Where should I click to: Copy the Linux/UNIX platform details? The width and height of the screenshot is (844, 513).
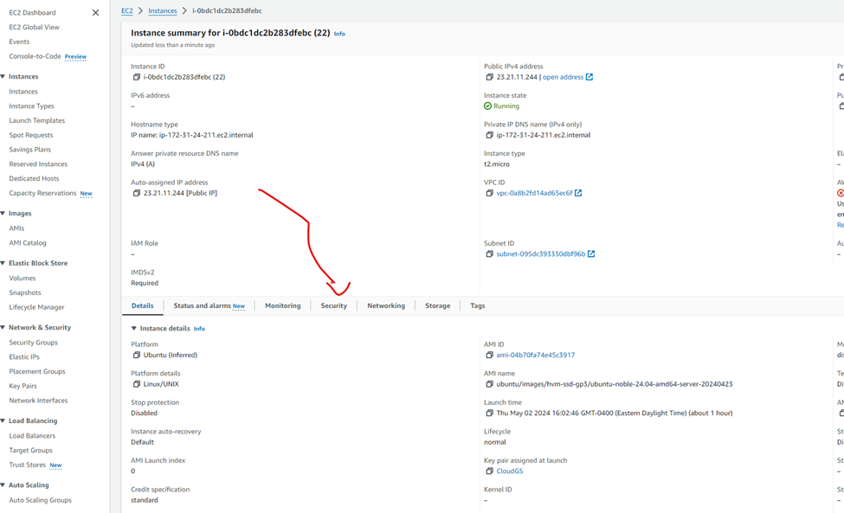137,384
